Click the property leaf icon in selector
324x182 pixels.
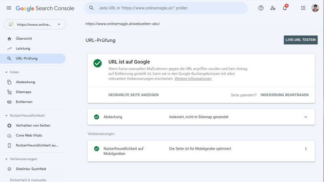(x=11, y=24)
